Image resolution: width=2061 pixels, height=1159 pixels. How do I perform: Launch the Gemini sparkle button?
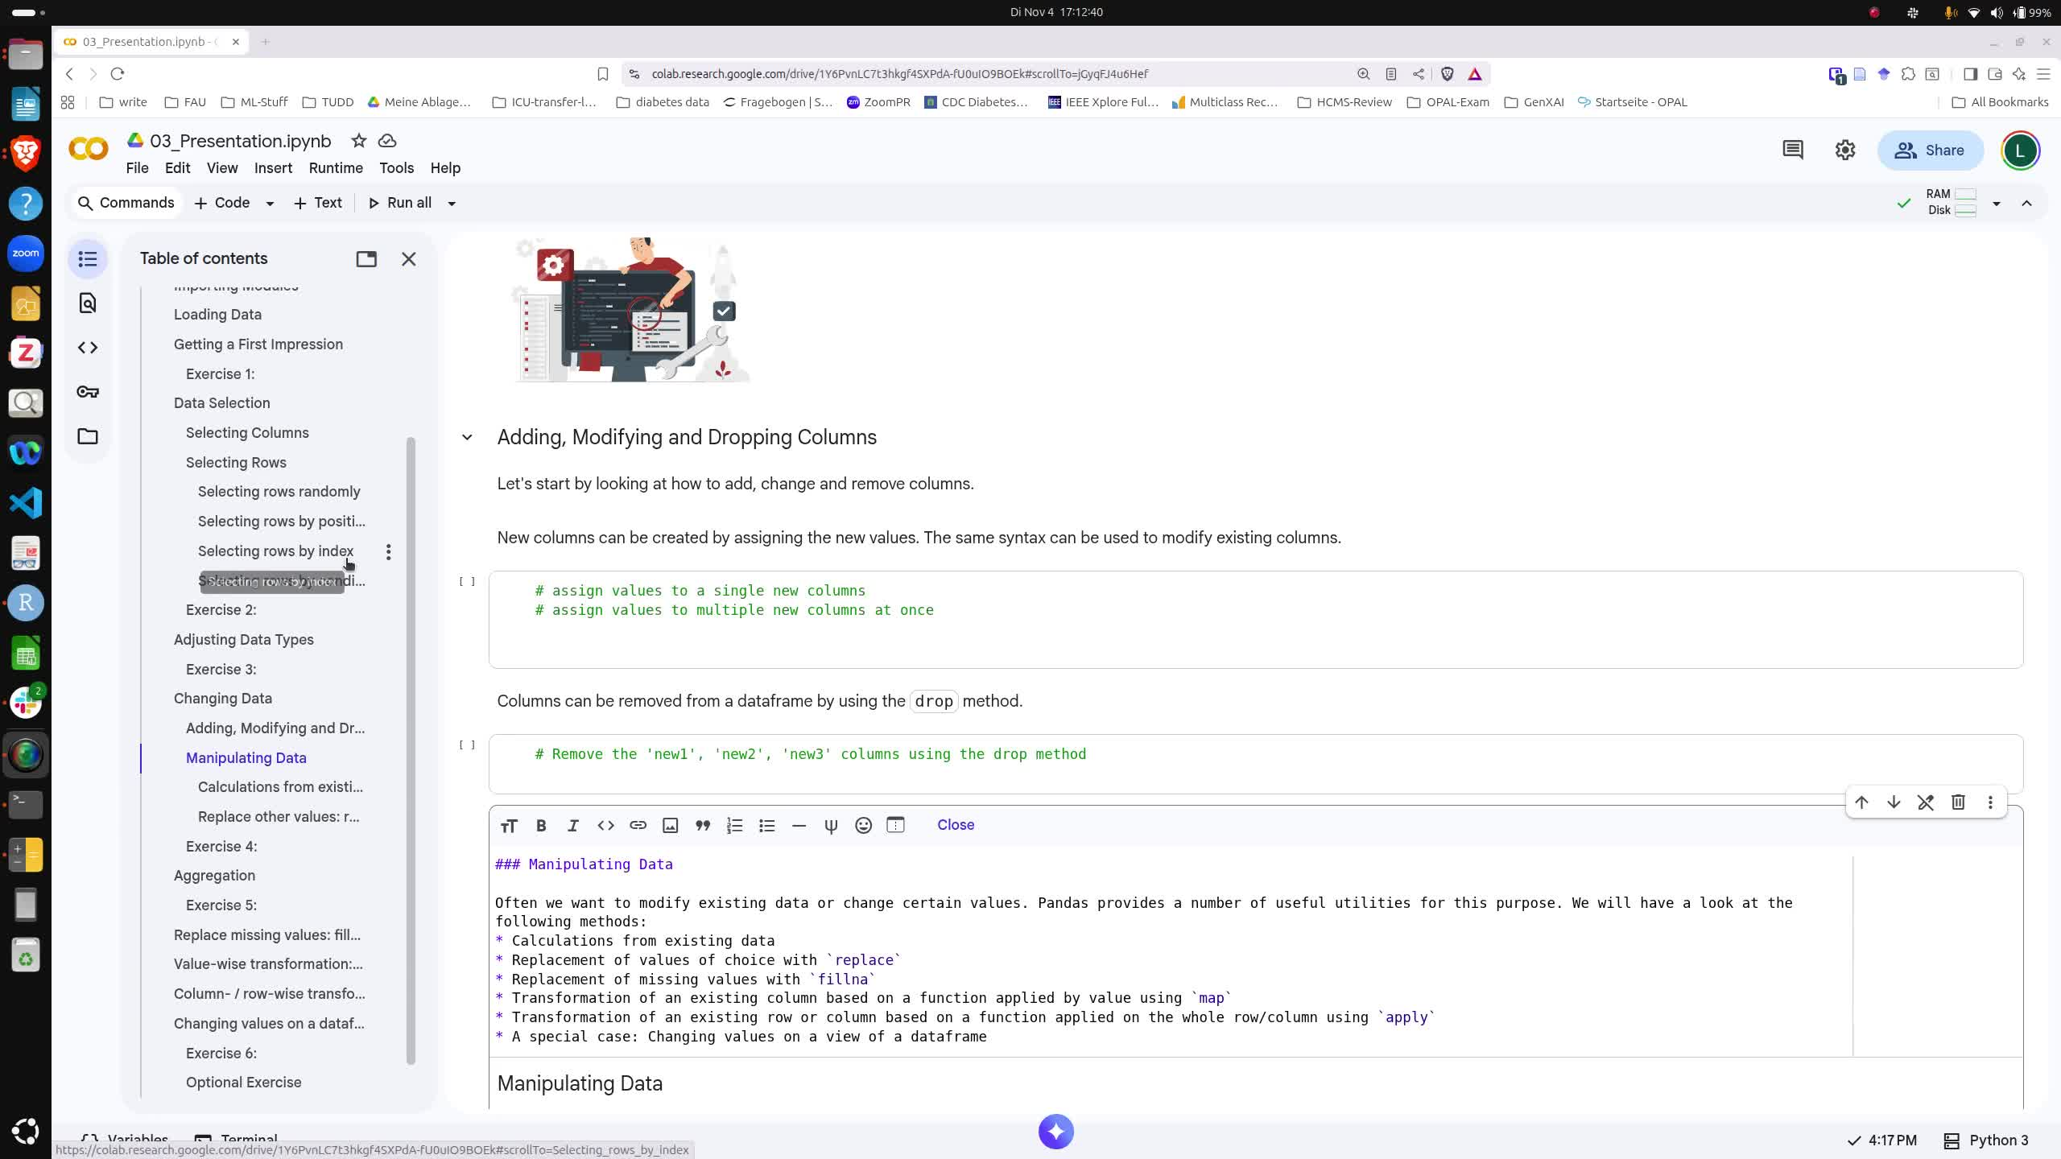pyautogui.click(x=1056, y=1132)
